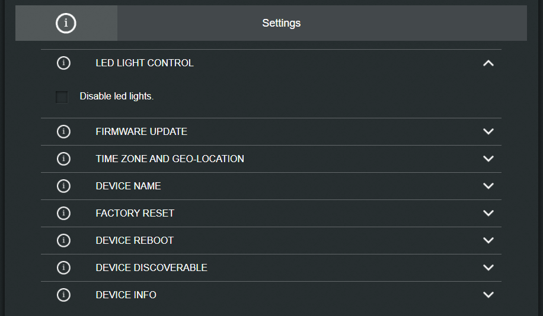Click the info icon beside Device Reboot
Image resolution: width=543 pixels, height=316 pixels.
click(63, 240)
